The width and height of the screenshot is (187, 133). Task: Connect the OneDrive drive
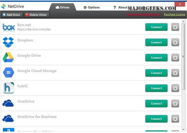click(x=156, y=104)
